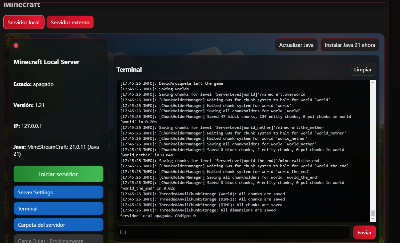Click the terminal scrollbar down arrow
400x243 pixels.
(373, 219)
